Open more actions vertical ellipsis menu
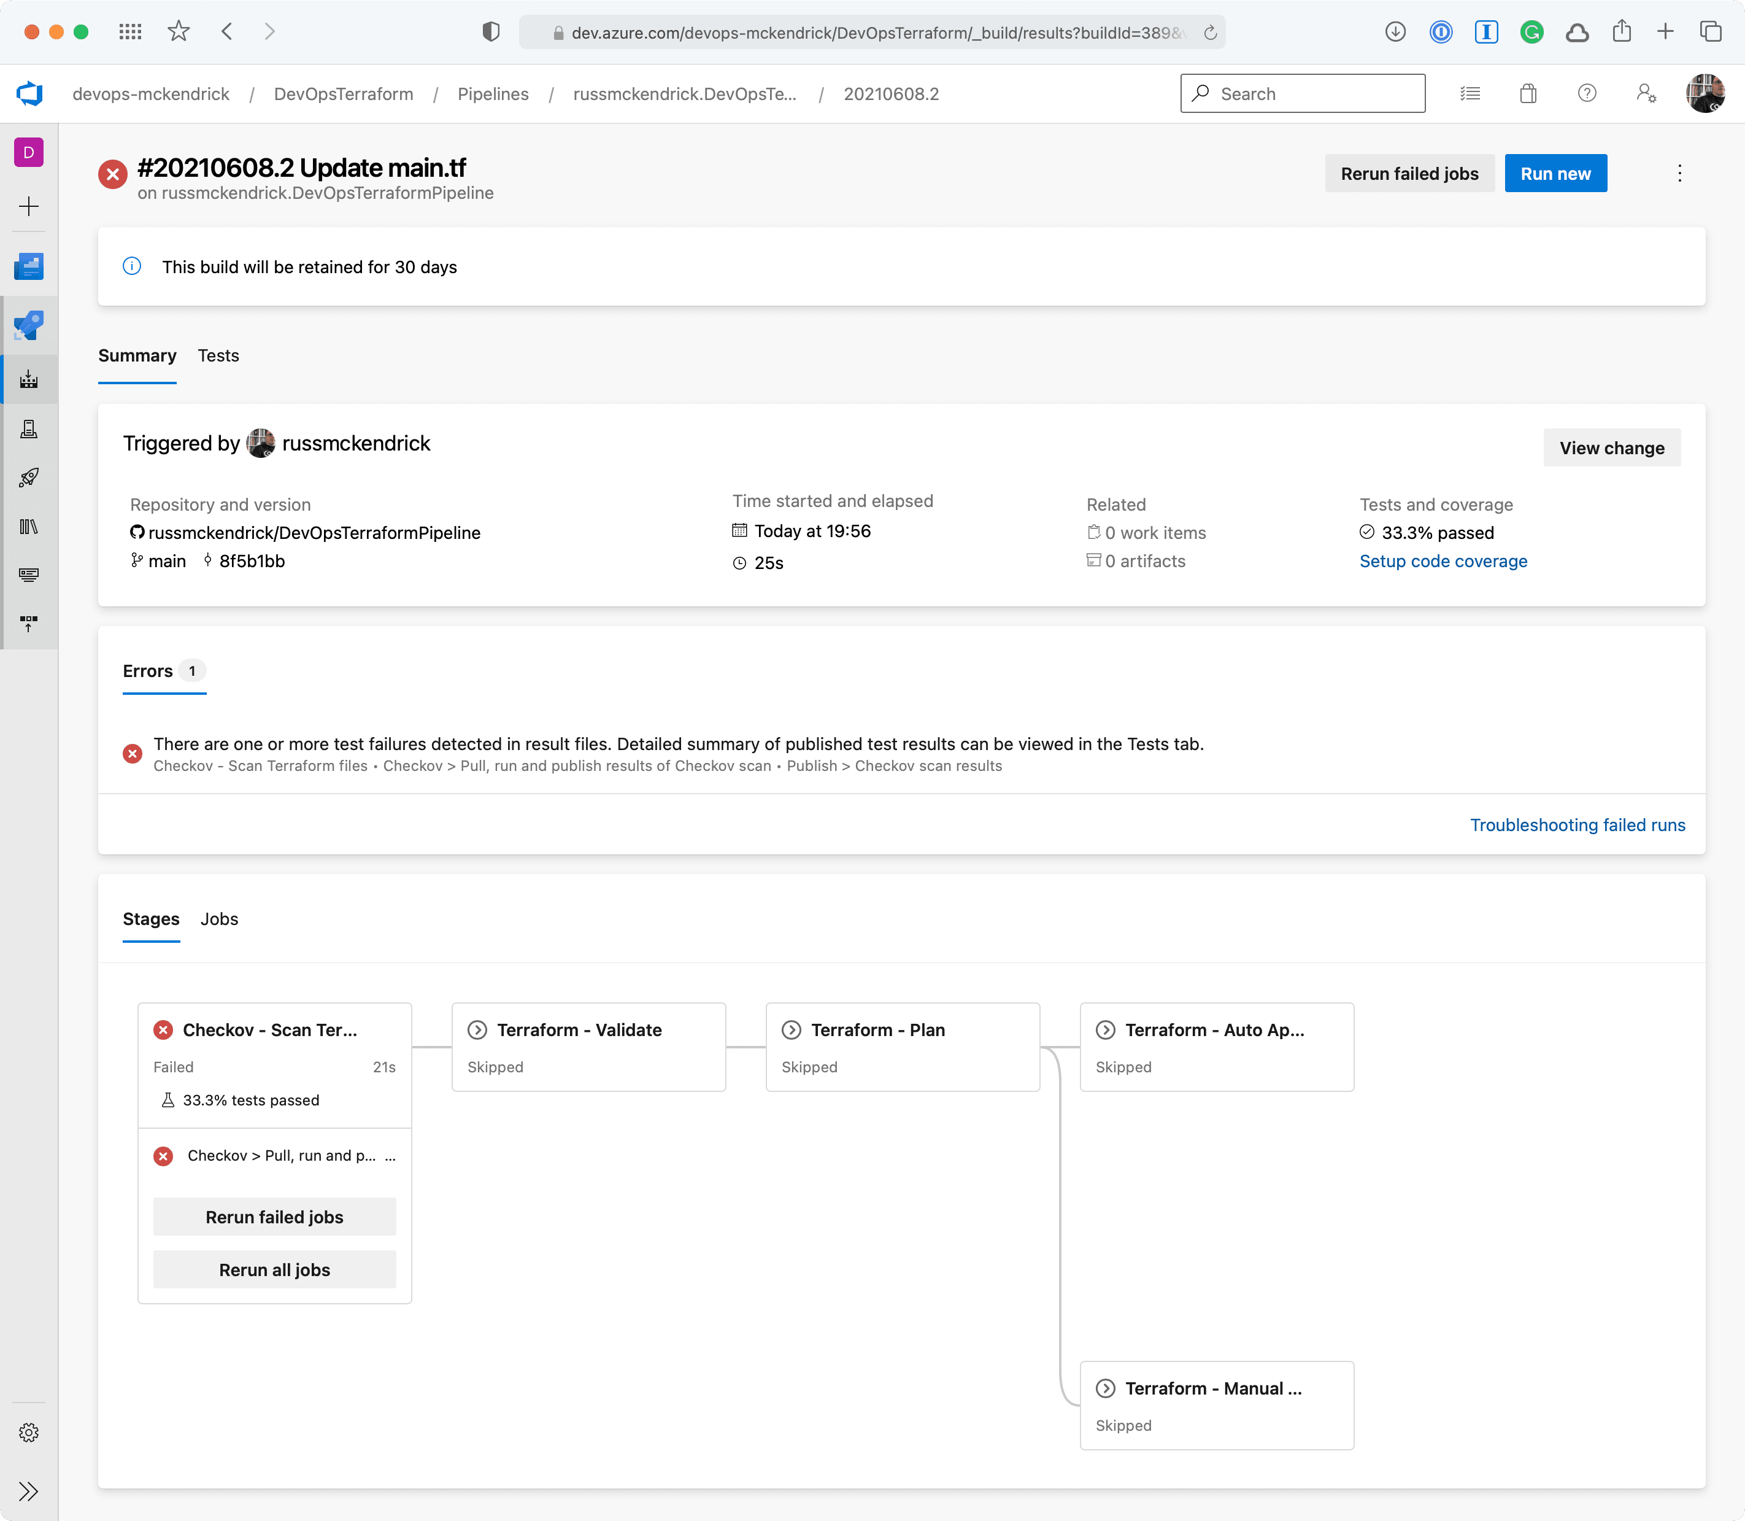 coord(1679,173)
